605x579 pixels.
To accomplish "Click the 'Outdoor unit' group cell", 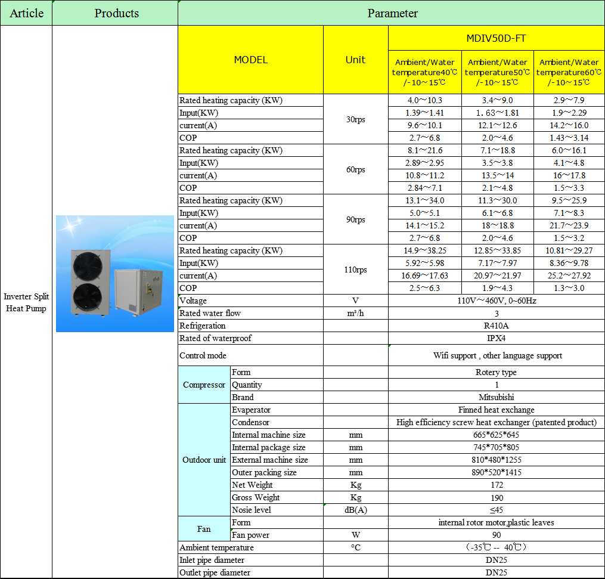I will point(204,460).
